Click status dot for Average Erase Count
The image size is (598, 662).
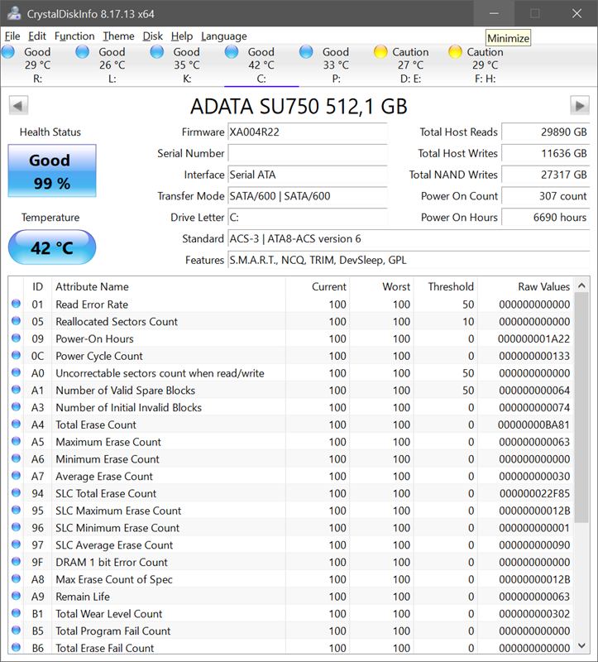click(16, 475)
